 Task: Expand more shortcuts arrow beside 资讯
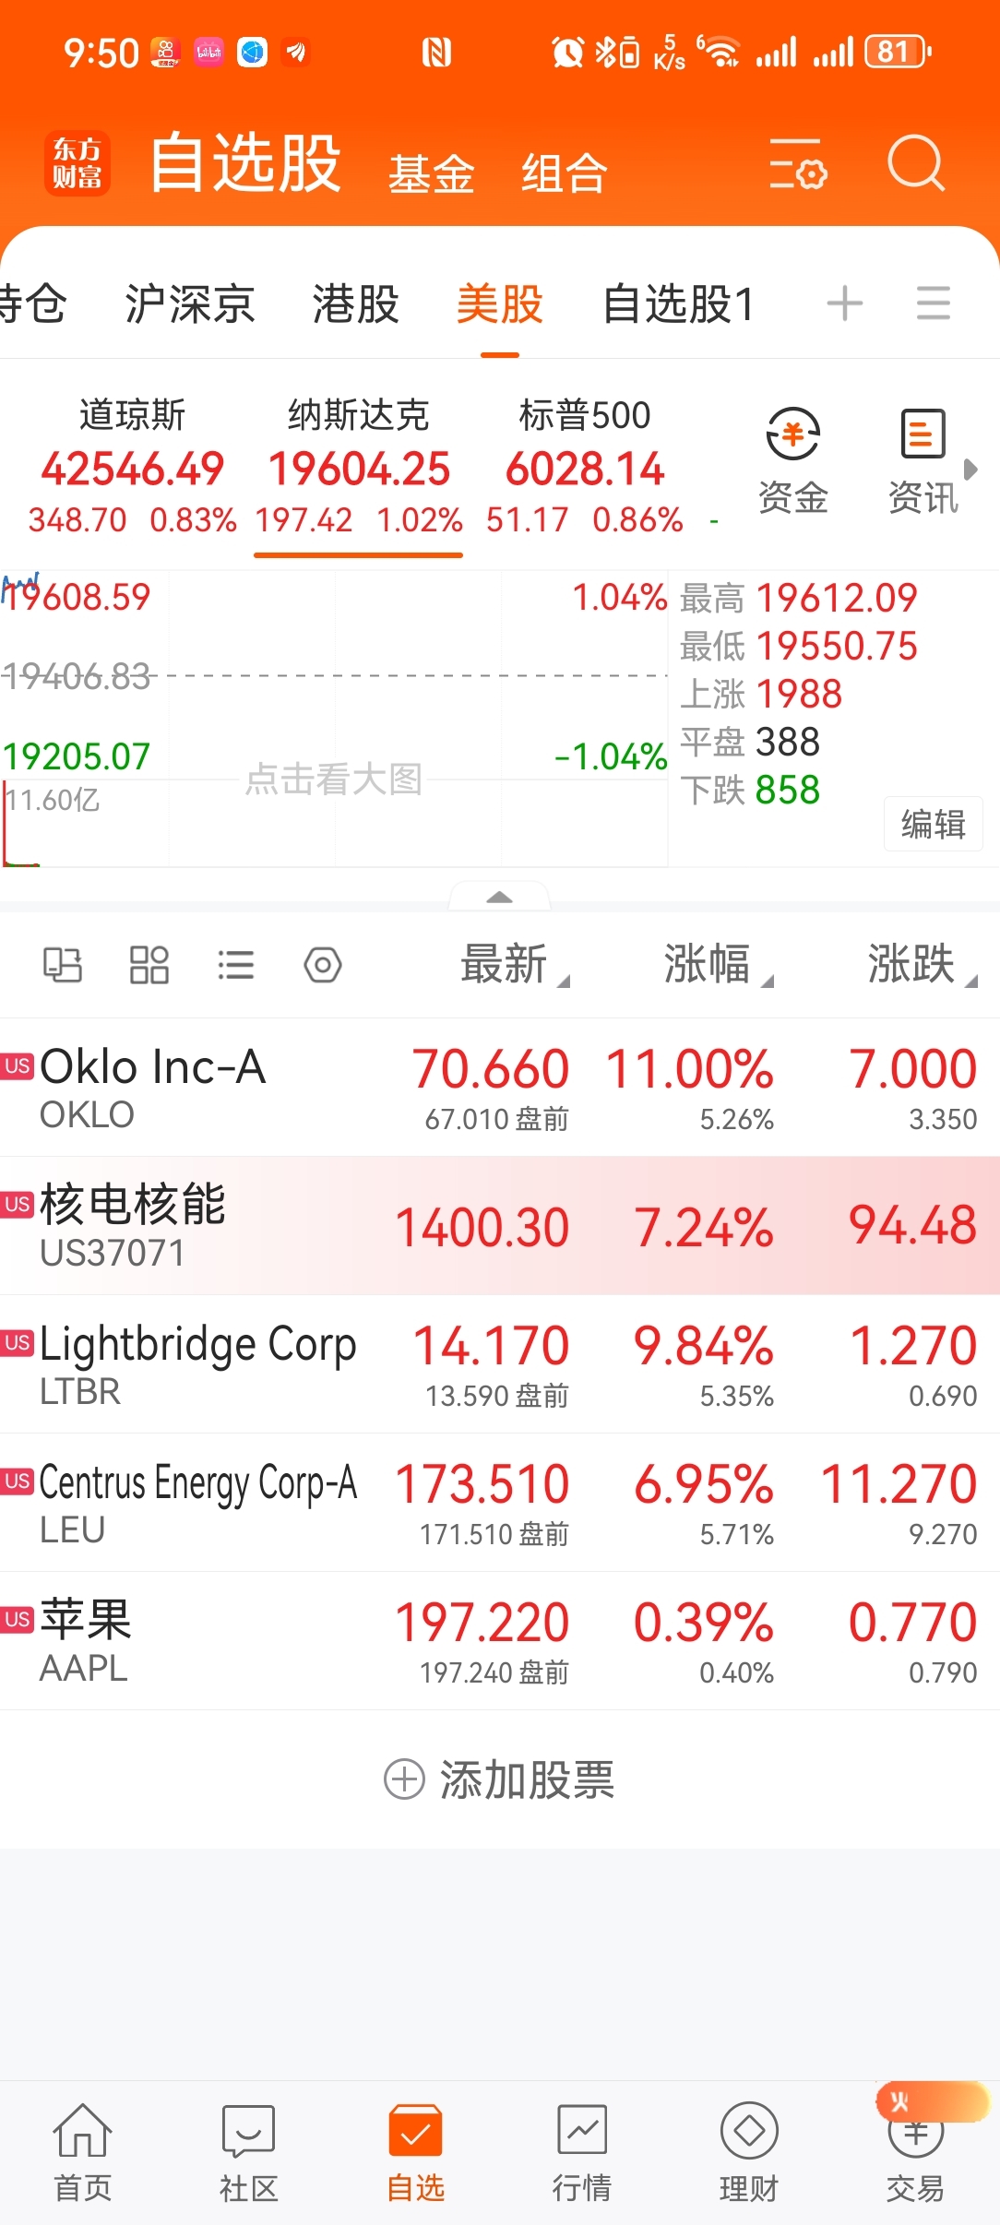pyautogui.click(x=970, y=470)
